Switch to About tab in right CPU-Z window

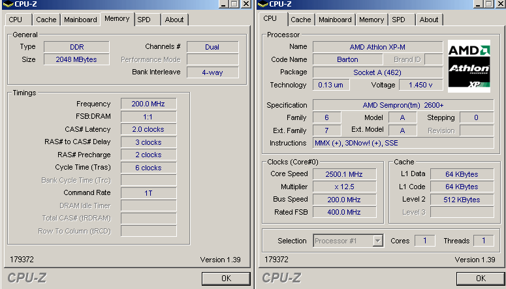(x=429, y=20)
